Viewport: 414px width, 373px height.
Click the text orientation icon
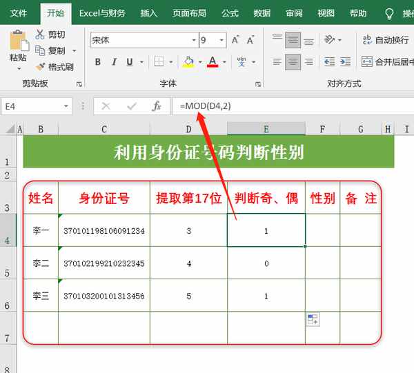(329, 39)
